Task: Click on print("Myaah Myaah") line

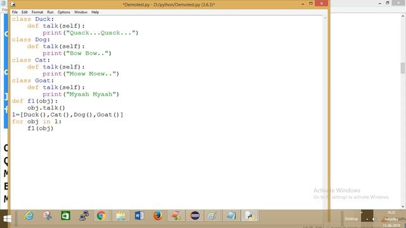Action: click(81, 94)
